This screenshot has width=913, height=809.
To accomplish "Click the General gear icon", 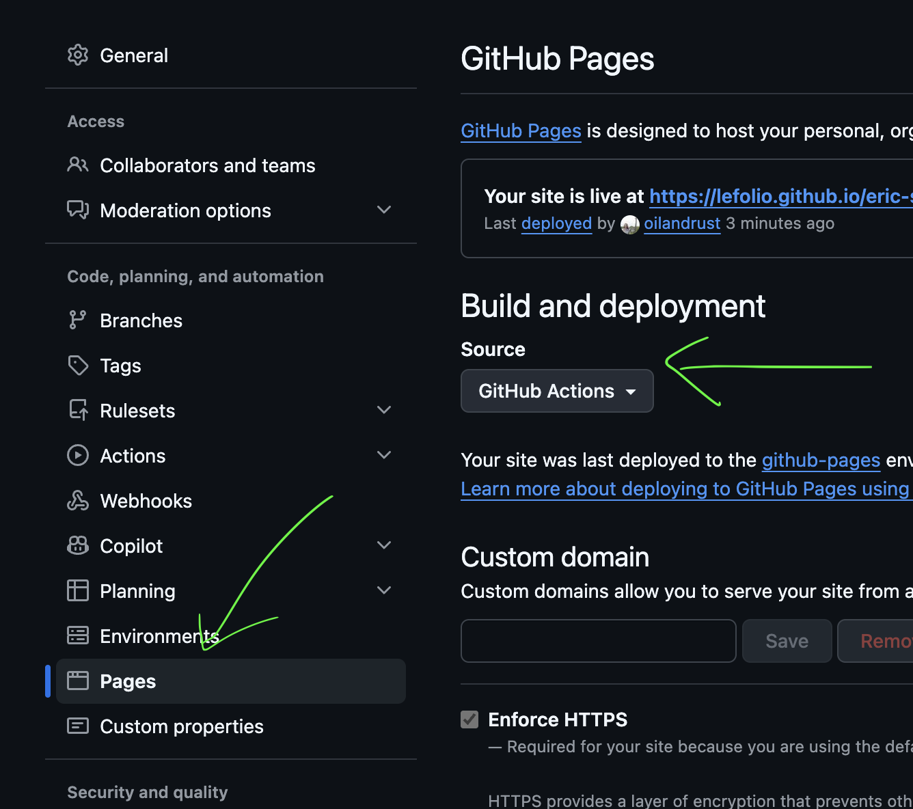I will point(78,55).
